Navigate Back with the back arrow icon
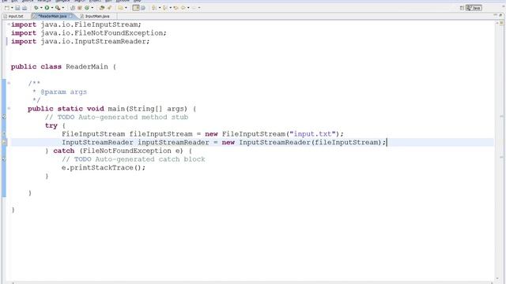This screenshot has height=284, width=506. click(x=183, y=8)
